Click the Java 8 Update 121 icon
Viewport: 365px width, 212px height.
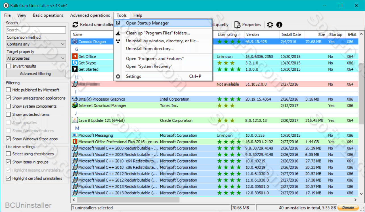(x=75, y=120)
